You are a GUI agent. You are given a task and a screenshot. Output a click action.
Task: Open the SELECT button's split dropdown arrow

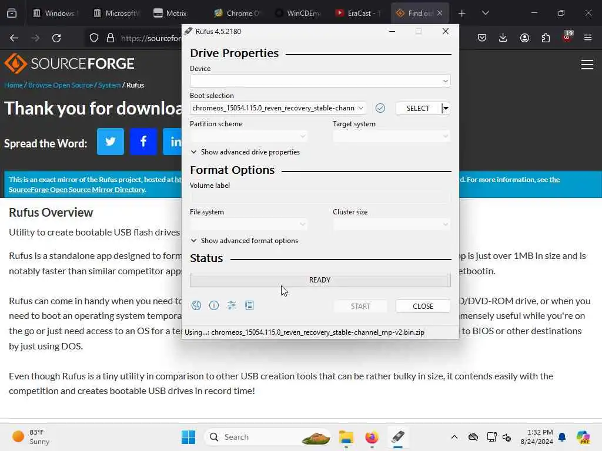pyautogui.click(x=446, y=108)
